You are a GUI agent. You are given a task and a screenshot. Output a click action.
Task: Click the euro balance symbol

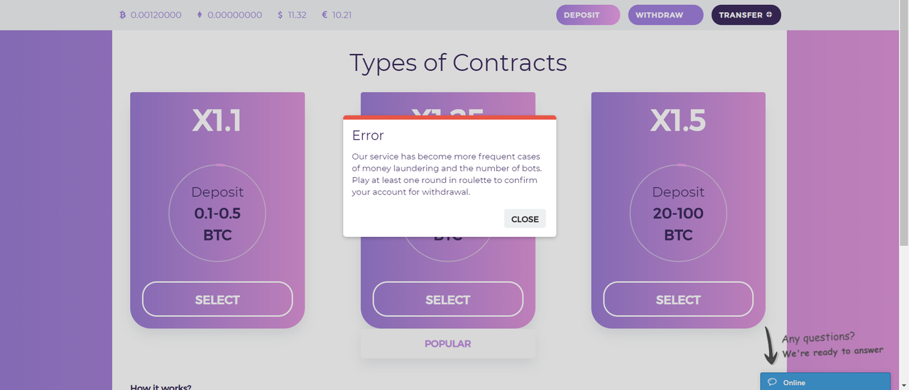pyautogui.click(x=325, y=15)
